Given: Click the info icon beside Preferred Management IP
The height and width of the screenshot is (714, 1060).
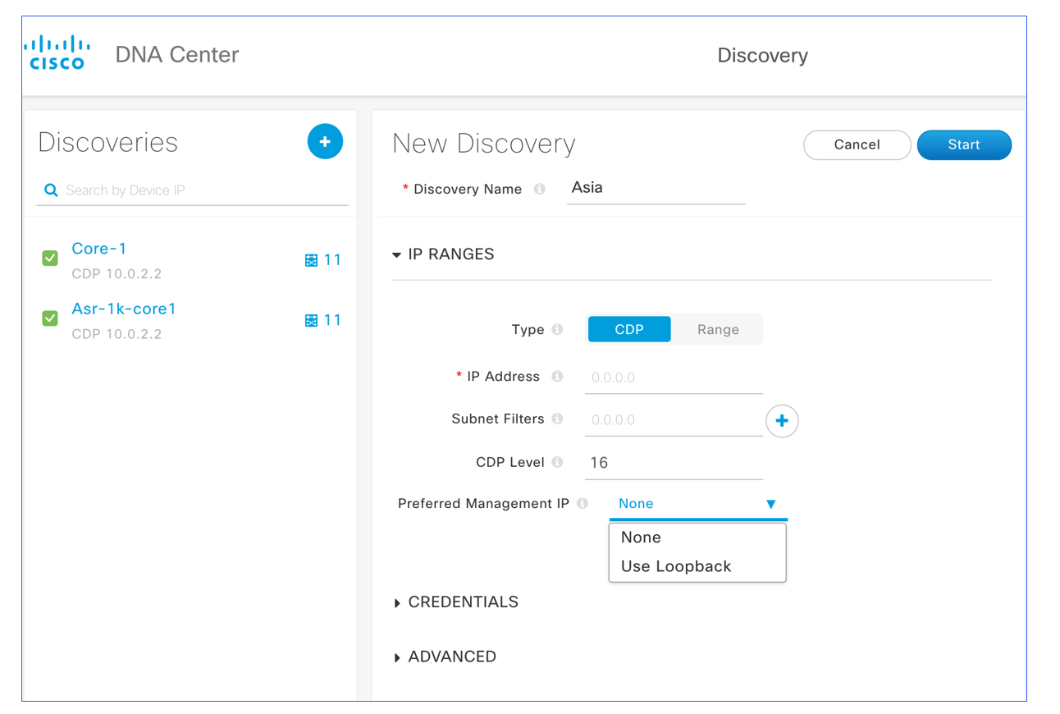Looking at the screenshot, I should (583, 503).
